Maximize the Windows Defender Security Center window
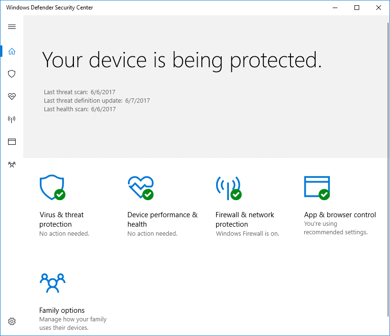 pyautogui.click(x=357, y=8)
